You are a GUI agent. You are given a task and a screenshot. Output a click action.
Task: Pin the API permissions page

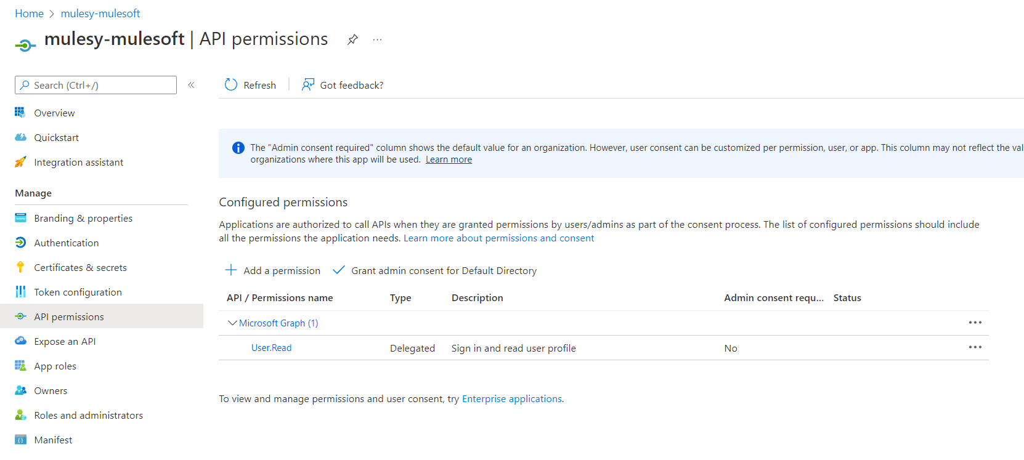(352, 39)
